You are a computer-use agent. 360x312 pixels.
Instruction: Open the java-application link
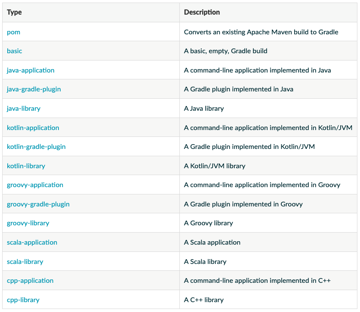click(31, 70)
